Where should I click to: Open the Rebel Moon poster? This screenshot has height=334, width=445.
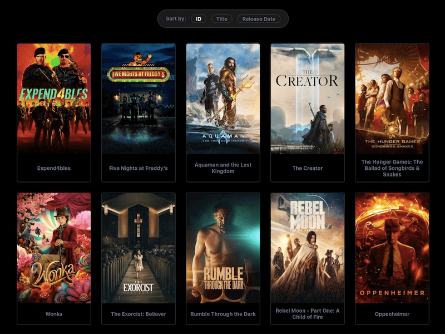coord(308,248)
